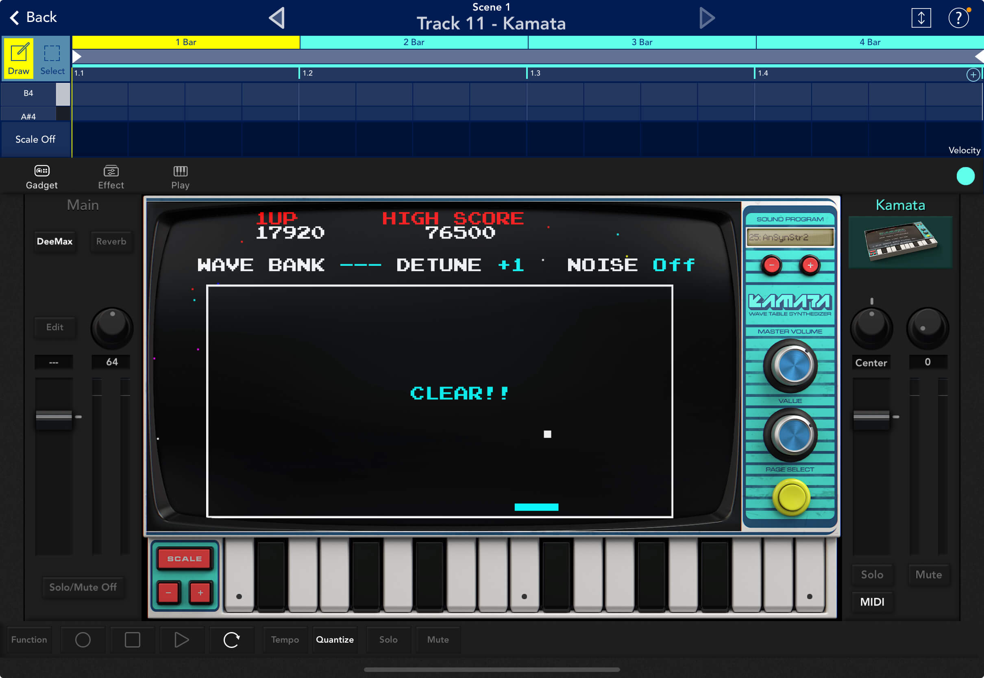Switch to the next track arrow
The image size is (984, 678).
[707, 18]
